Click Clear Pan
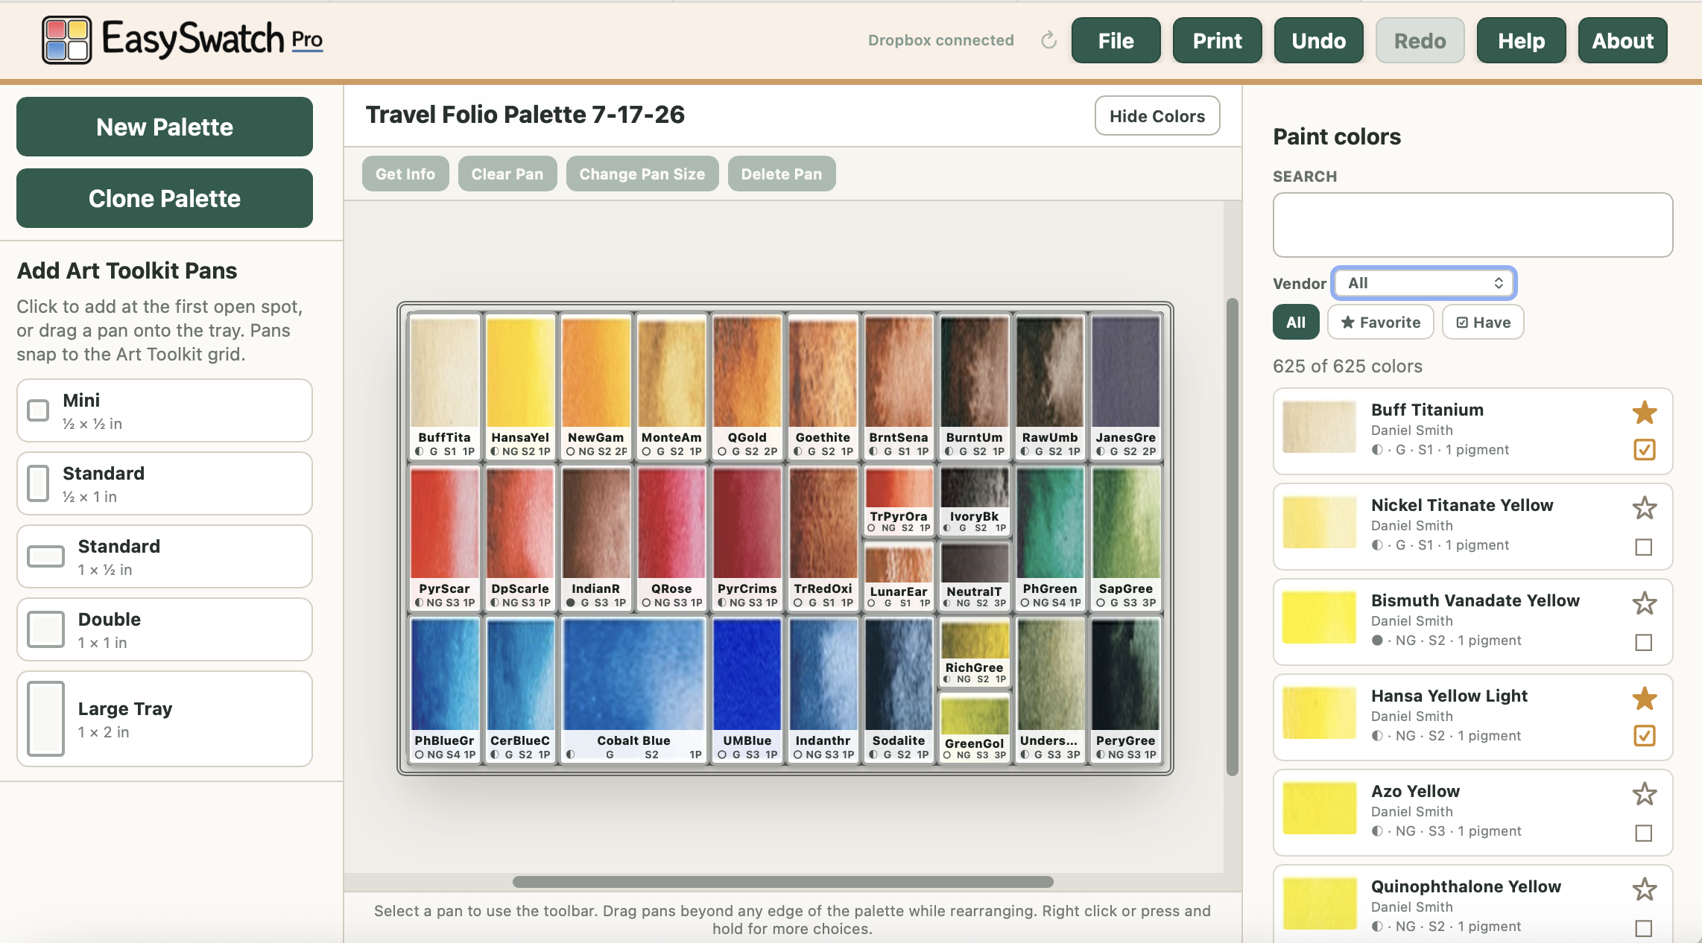Viewport: 1702px width, 943px height. point(507,174)
